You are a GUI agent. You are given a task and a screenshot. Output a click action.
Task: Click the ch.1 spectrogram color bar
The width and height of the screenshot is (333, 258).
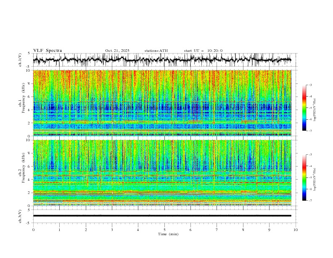click(304, 108)
